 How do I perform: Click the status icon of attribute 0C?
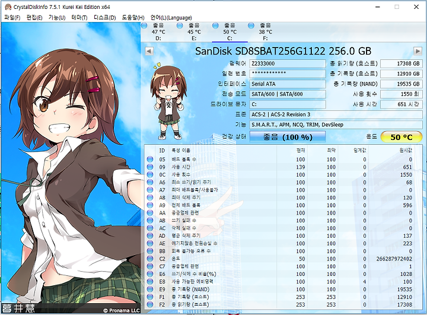tap(150, 174)
